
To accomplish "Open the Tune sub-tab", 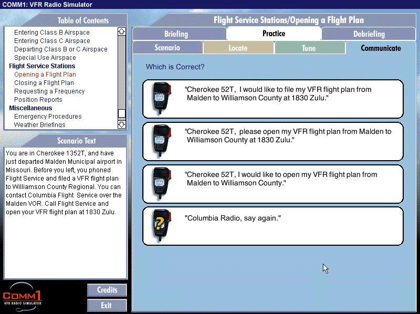I will point(309,48).
